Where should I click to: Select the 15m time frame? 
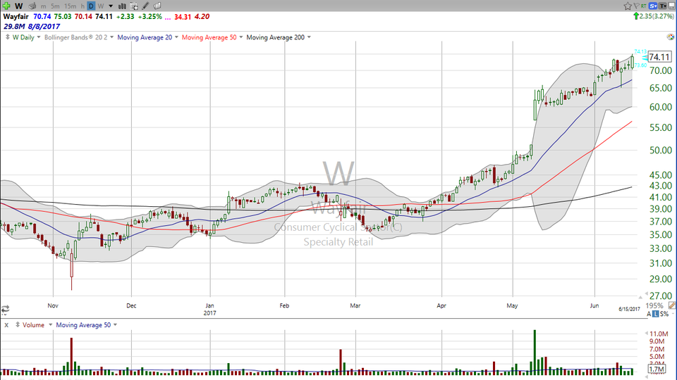(70, 6)
